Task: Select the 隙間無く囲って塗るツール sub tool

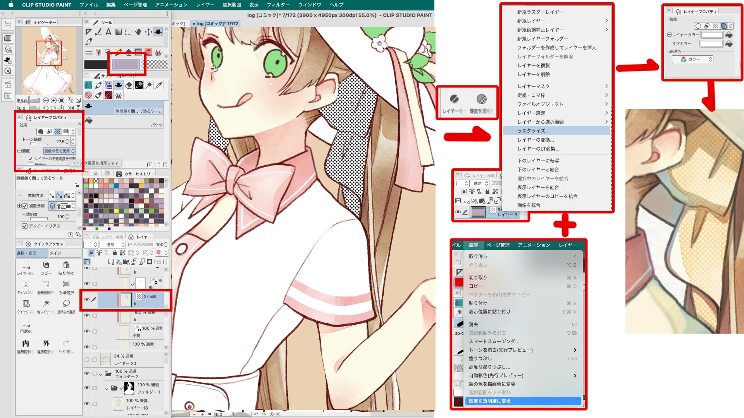Action: (124, 108)
